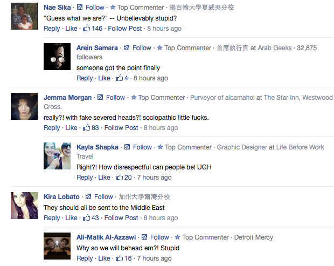Viewport: 334px width, 266px height.
Task: Click the follow feed icon beside Ali-Malik Al-Azzawi
Action: point(145,237)
